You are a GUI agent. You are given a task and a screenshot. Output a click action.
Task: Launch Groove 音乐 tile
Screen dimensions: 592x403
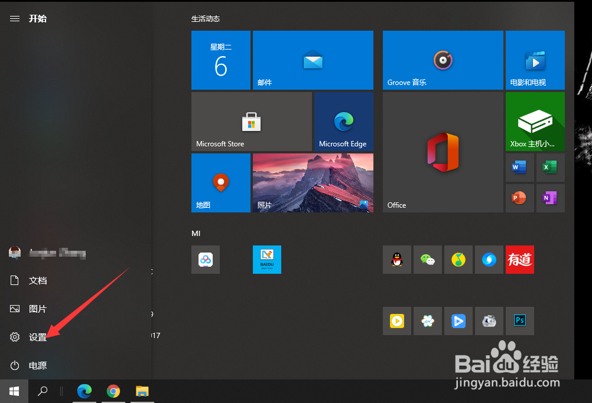[443, 60]
